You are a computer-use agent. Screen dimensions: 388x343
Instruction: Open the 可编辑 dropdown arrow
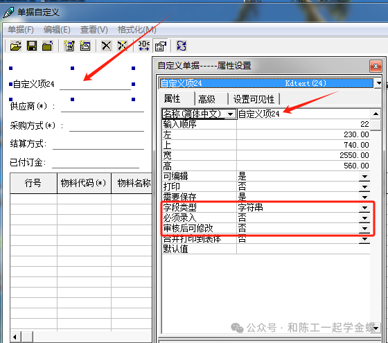coord(364,177)
